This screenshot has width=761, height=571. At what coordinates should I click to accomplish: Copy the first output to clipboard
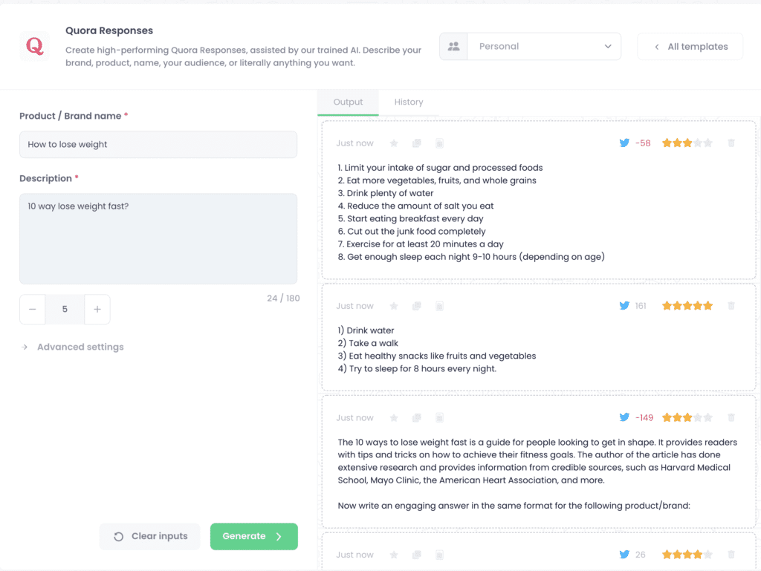tap(416, 143)
